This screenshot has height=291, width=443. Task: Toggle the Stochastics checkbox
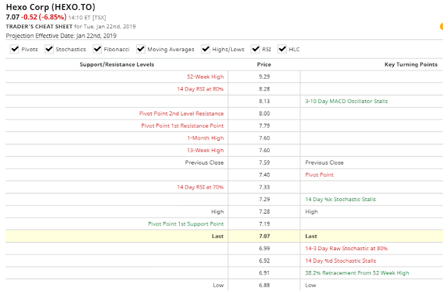49,49
